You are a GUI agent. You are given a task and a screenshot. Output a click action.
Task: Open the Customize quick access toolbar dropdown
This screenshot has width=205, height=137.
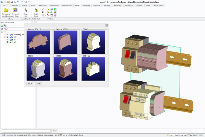29,2
